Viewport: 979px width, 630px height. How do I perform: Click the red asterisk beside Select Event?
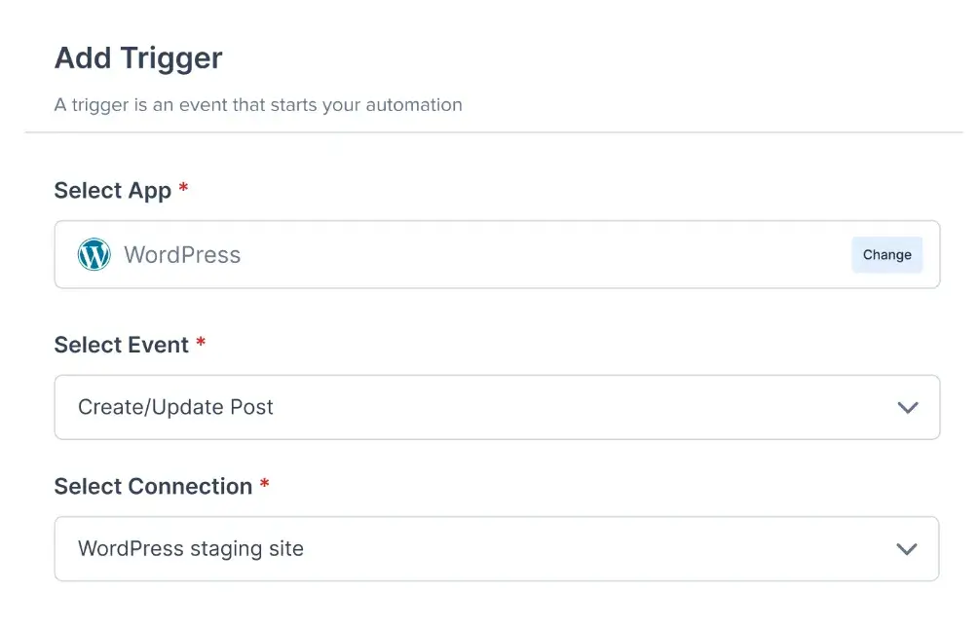click(x=201, y=343)
